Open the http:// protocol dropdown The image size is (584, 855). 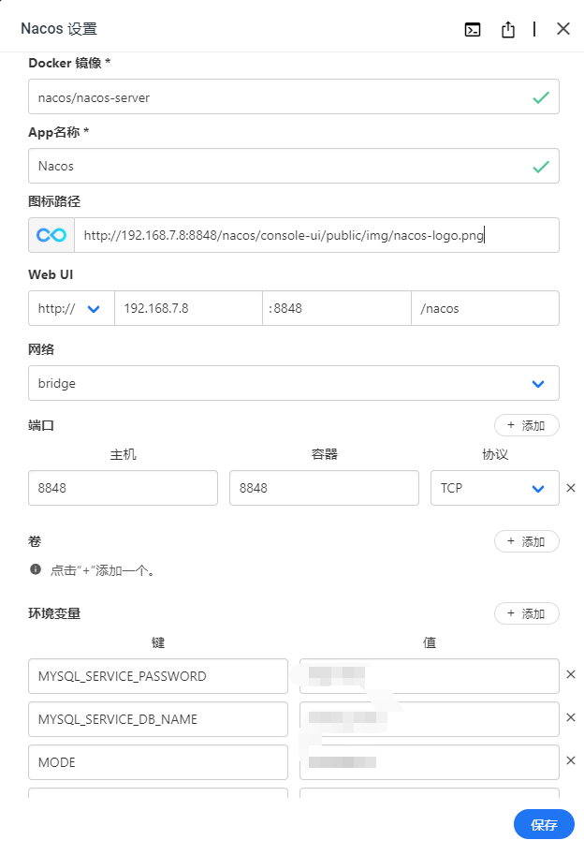click(71, 308)
